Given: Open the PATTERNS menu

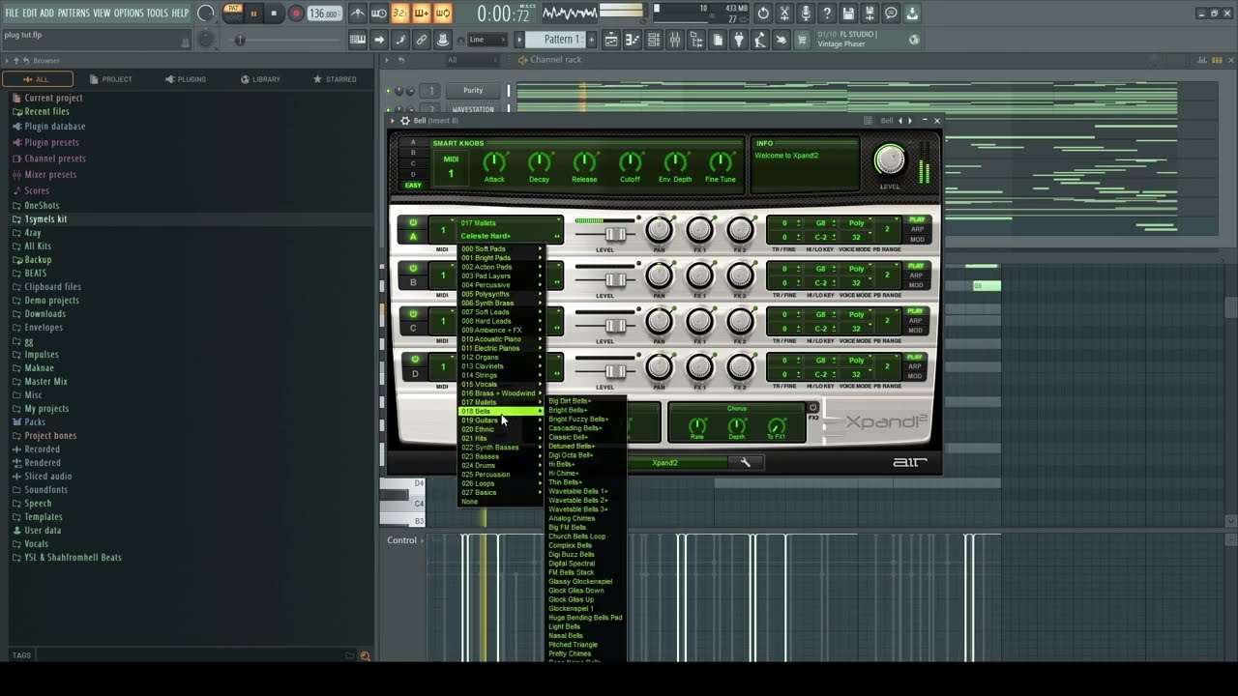Looking at the screenshot, I should (74, 13).
